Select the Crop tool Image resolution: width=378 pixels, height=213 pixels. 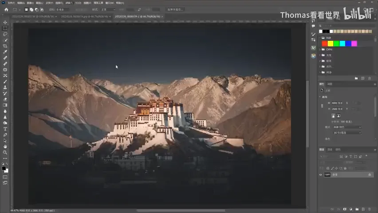click(x=5, y=46)
